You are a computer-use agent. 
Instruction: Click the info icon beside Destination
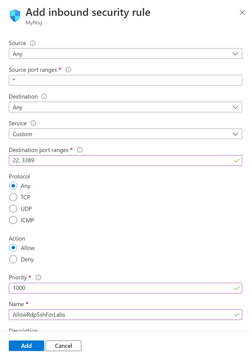coord(43,96)
